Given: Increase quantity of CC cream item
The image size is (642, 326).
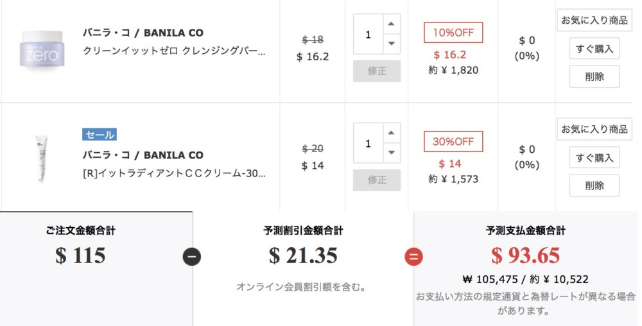Looking at the screenshot, I should (392, 133).
